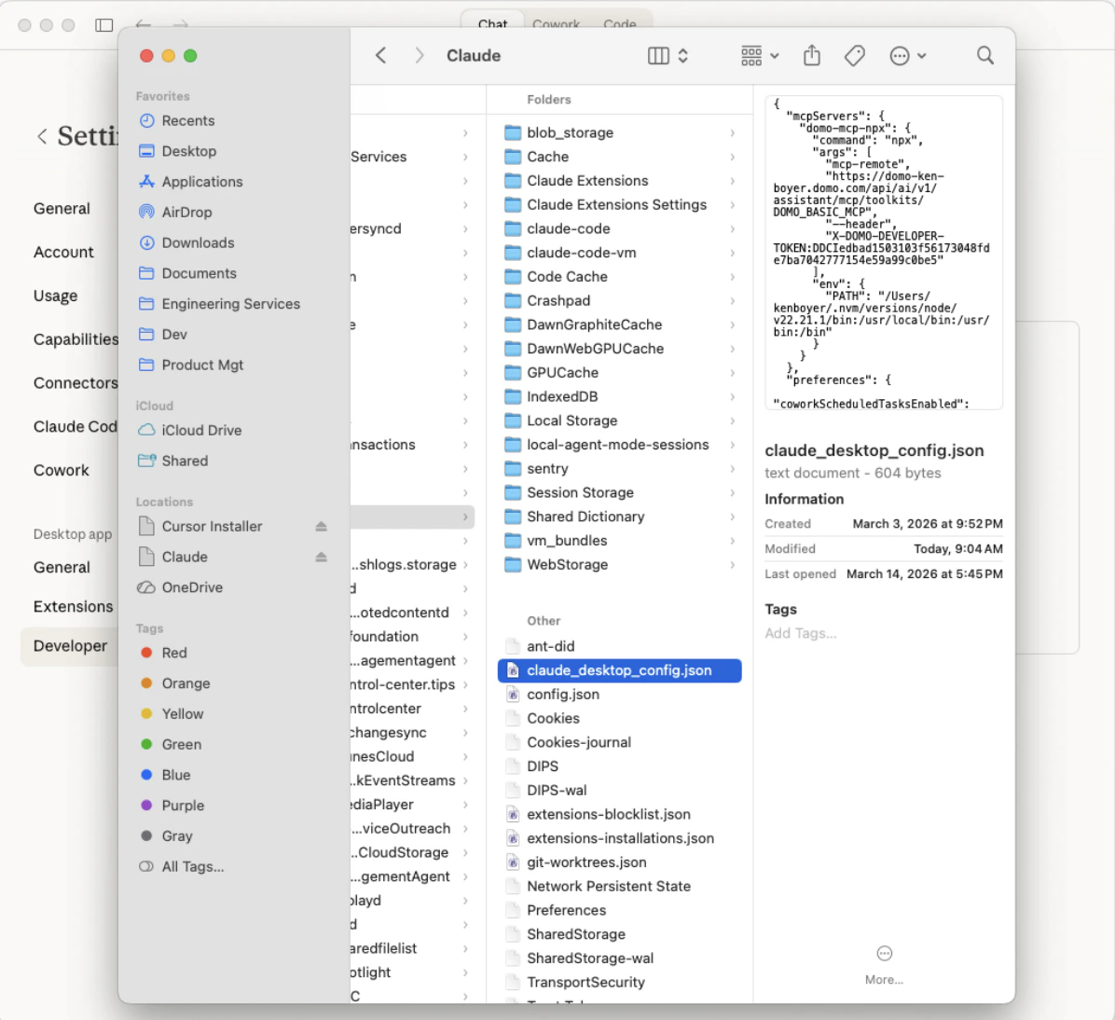Viewport: 1115px width, 1020px height.
Task: Open Account settings in the Claude window
Action: pos(63,253)
